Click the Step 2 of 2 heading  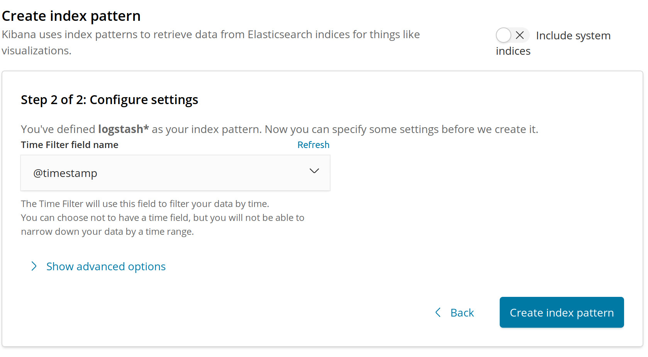tap(109, 100)
